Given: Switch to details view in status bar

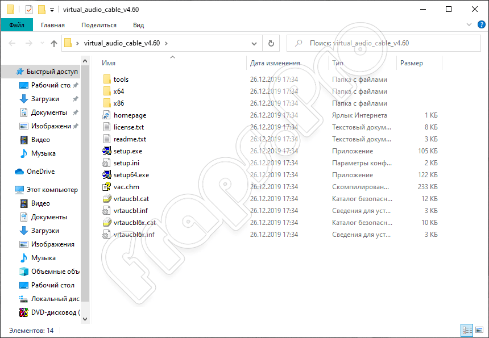Looking at the screenshot, I should (467, 330).
